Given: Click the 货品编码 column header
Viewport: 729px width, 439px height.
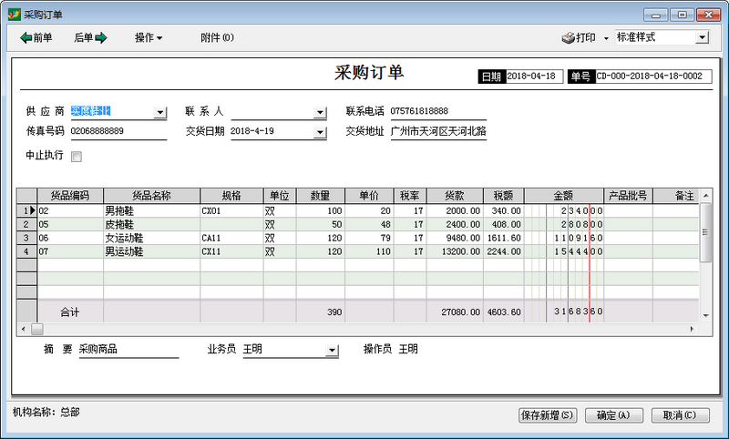Looking at the screenshot, I should tap(70, 196).
